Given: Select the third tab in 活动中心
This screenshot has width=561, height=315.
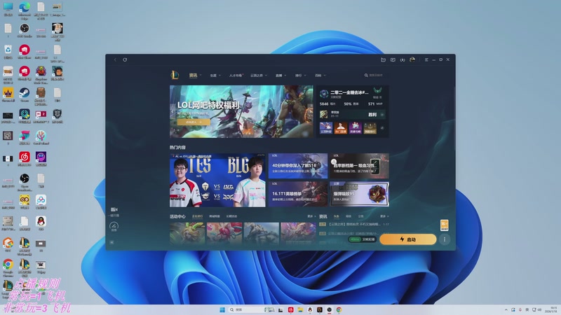Looking at the screenshot, I should (x=231, y=216).
